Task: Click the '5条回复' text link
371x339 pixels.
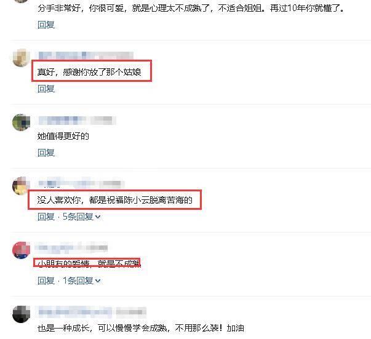Action: click(x=78, y=217)
